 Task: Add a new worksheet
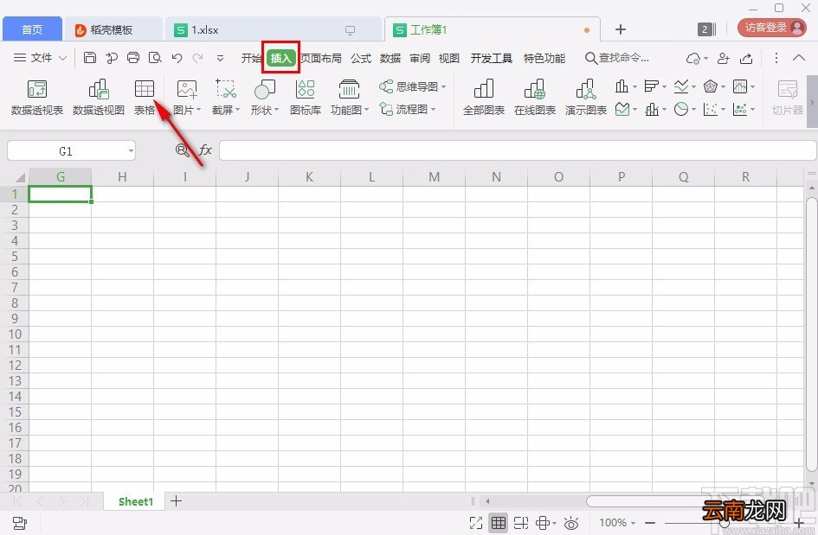[177, 501]
